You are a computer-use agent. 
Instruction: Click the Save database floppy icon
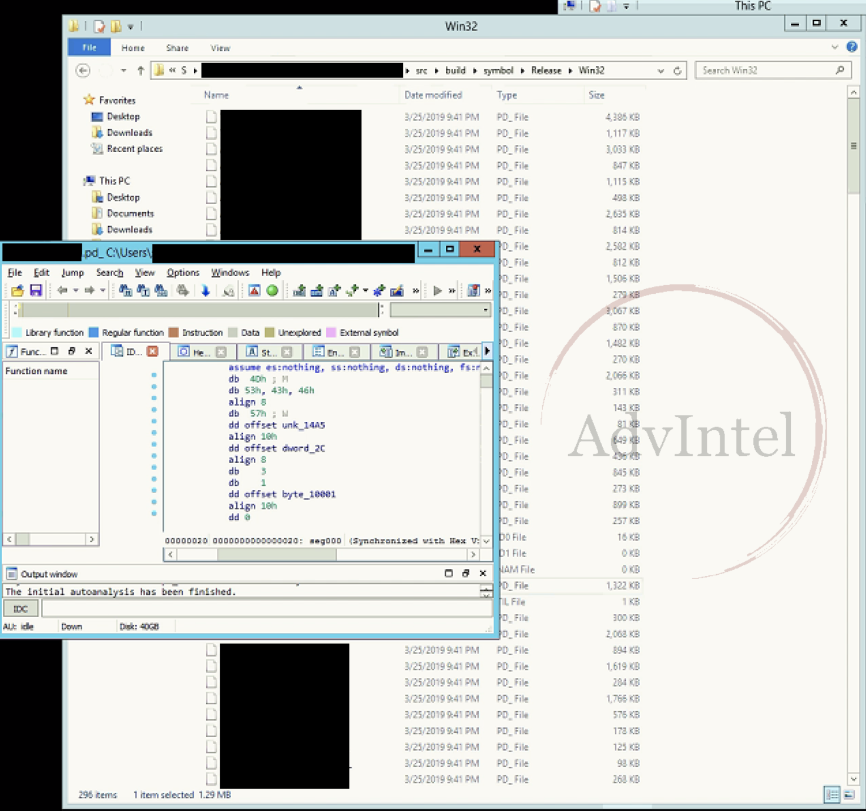coord(36,291)
